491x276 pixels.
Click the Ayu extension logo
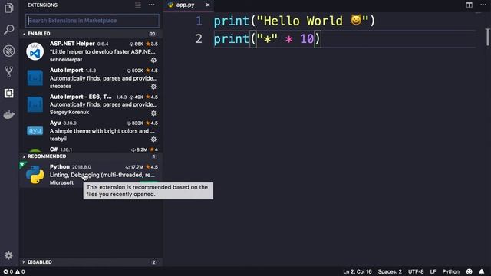[35, 130]
